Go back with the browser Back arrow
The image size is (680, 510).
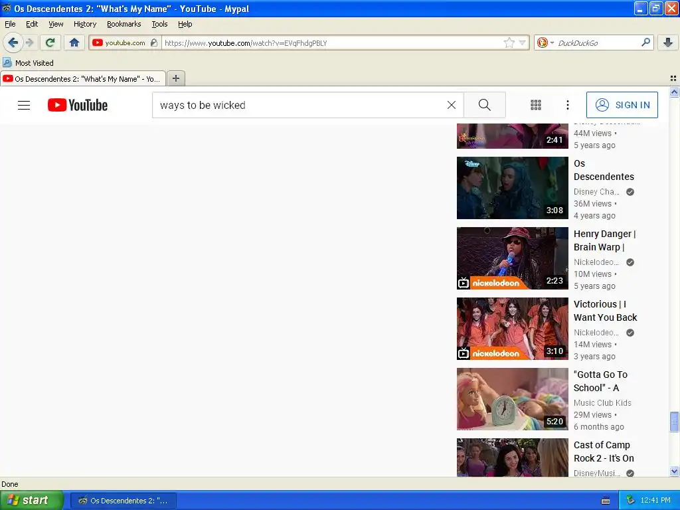(x=13, y=42)
